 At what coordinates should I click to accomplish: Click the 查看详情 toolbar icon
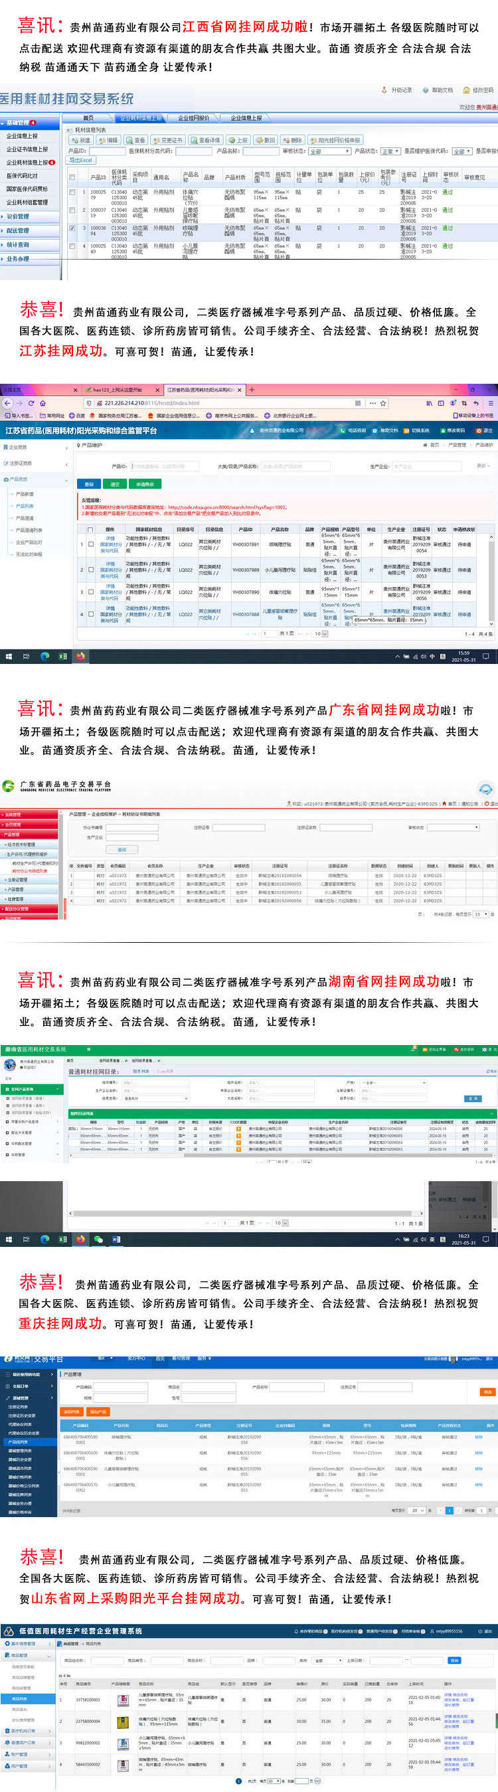pyautogui.click(x=205, y=140)
